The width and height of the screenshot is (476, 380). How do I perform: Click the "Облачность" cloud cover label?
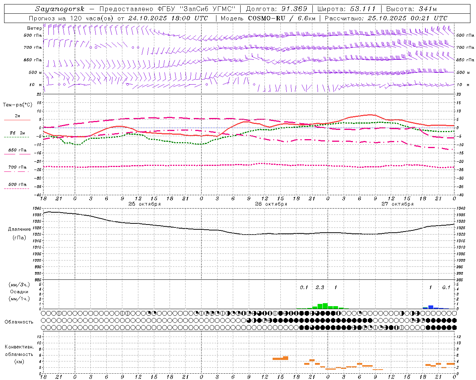coord(19,322)
